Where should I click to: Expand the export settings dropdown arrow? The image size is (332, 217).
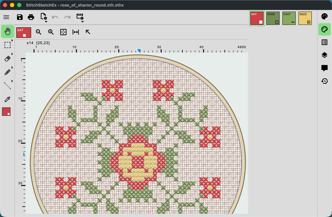pos(82,22)
